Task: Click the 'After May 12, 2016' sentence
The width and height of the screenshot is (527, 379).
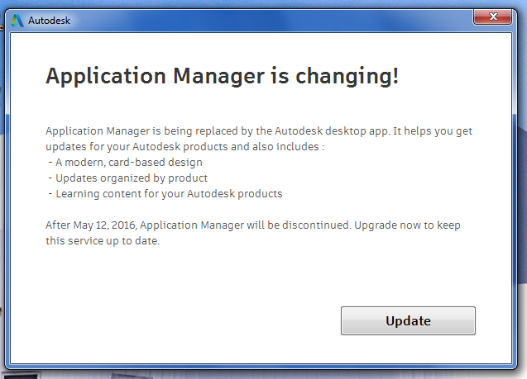Action: coord(253,225)
